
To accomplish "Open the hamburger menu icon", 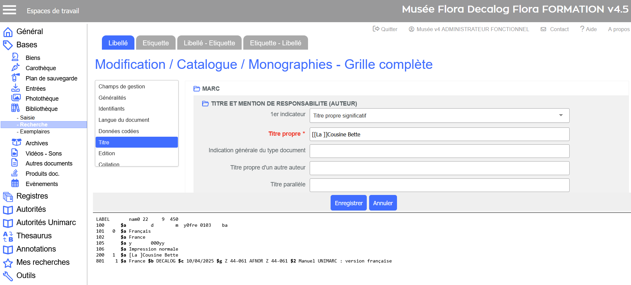I will [x=9, y=10].
